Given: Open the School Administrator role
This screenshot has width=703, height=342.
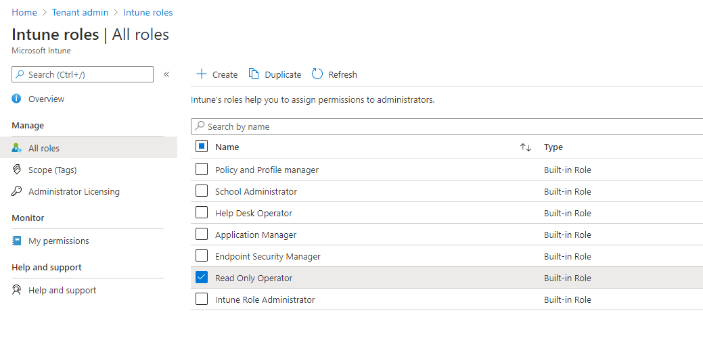Looking at the screenshot, I should coord(256,191).
